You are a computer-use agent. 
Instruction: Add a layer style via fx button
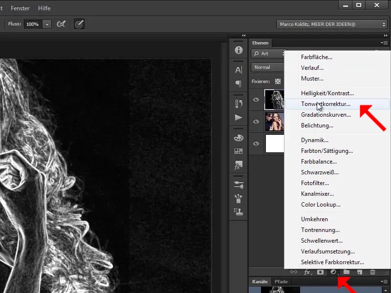coord(307,272)
